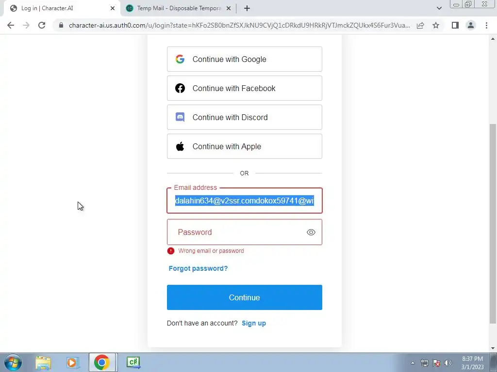The height and width of the screenshot is (372, 497).
Task: Click the browser forward arrow
Action: pyautogui.click(x=26, y=25)
